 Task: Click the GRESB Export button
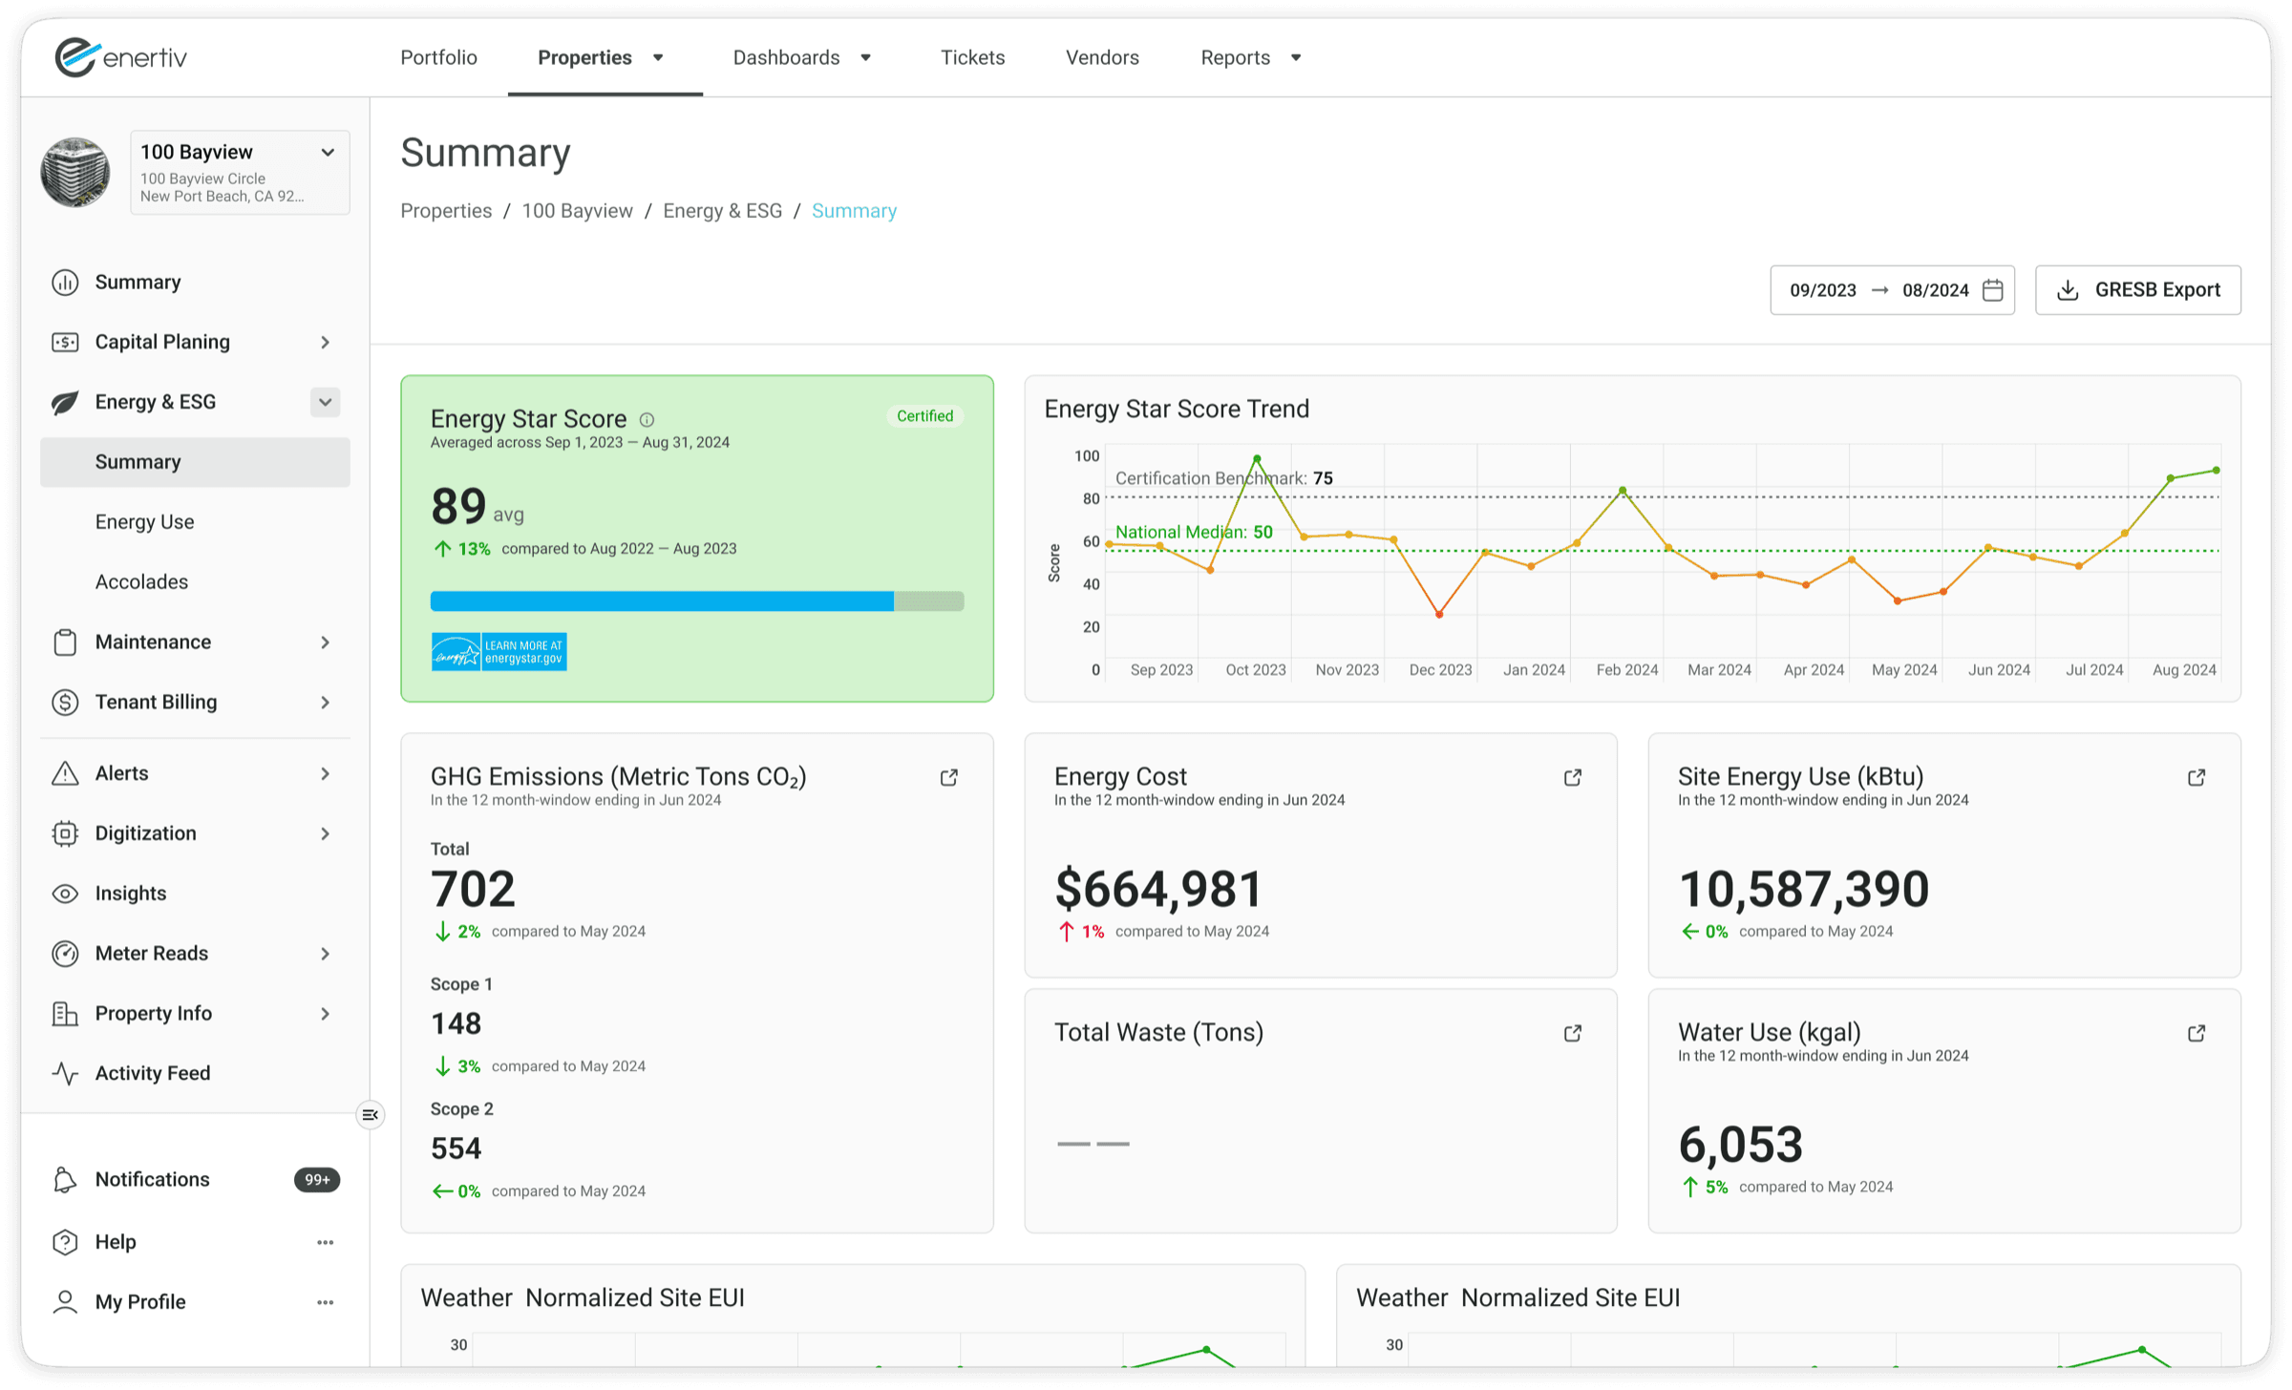point(2137,290)
